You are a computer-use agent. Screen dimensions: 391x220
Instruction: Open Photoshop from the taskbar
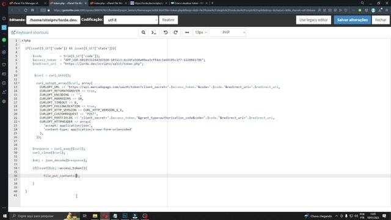pos(125,216)
